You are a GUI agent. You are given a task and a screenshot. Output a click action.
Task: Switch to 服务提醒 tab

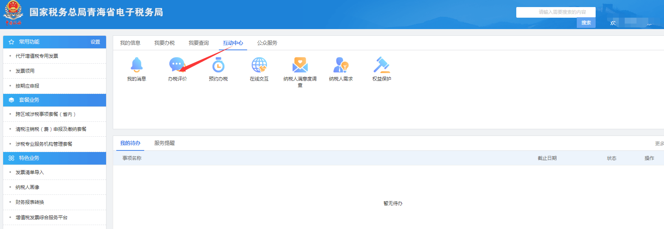pyautogui.click(x=164, y=143)
